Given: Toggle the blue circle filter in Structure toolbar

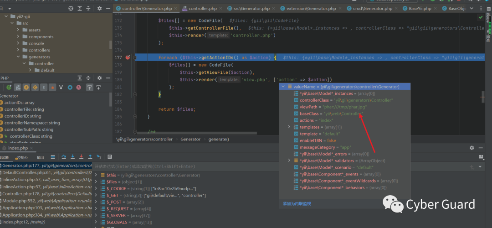Looking at the screenshot, I should click(x=70, y=87).
